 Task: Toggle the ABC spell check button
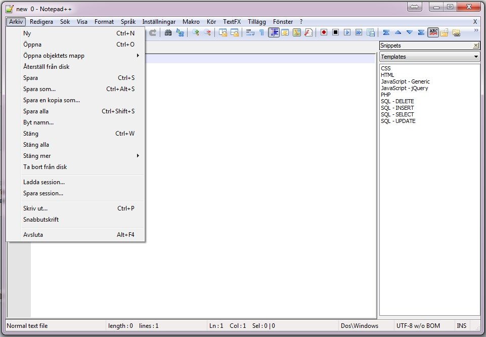(433, 32)
